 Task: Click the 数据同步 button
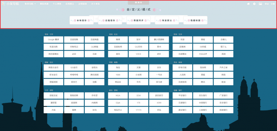138,20
